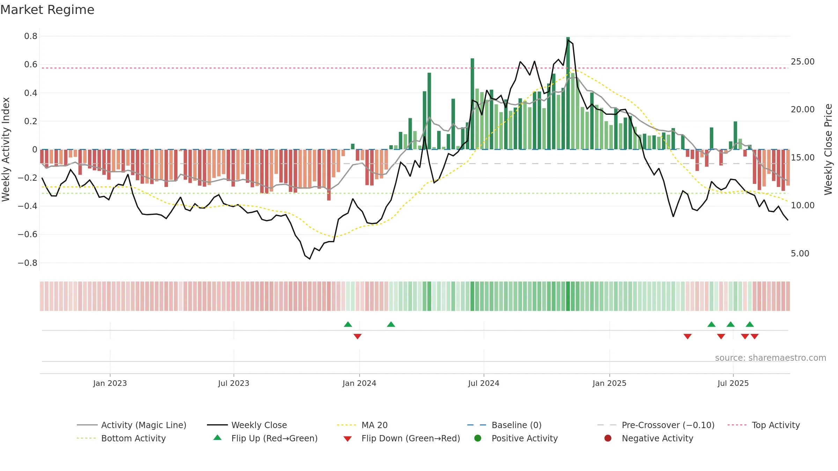838x471 pixels.
Task: Click the Positive Activity legend label
Action: click(524, 438)
